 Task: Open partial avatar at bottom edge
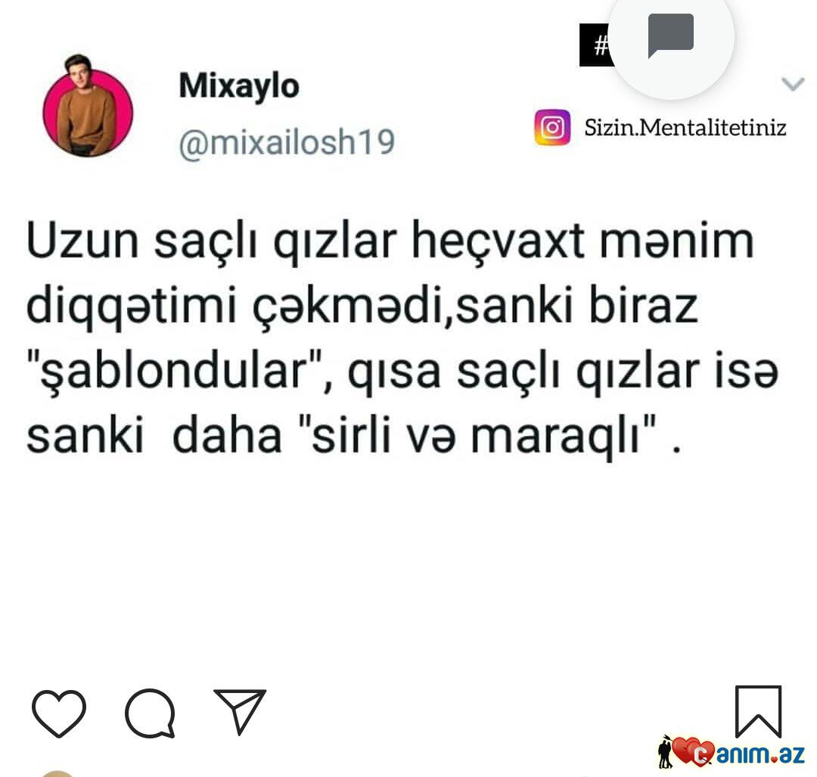point(57,774)
